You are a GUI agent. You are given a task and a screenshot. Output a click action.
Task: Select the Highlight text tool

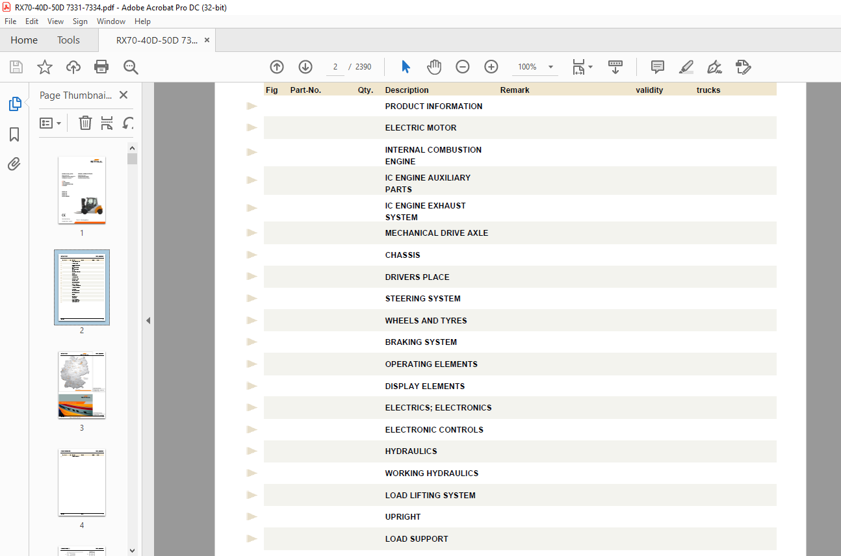686,67
